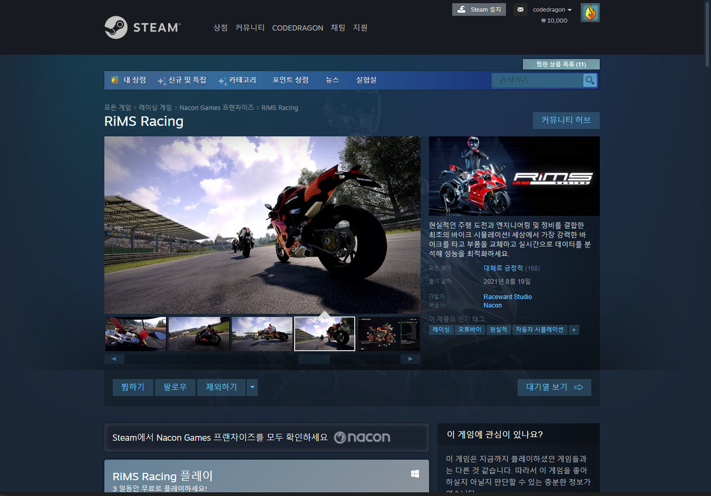
Task: Click the 팔로우 follow button
Action: pyautogui.click(x=175, y=387)
